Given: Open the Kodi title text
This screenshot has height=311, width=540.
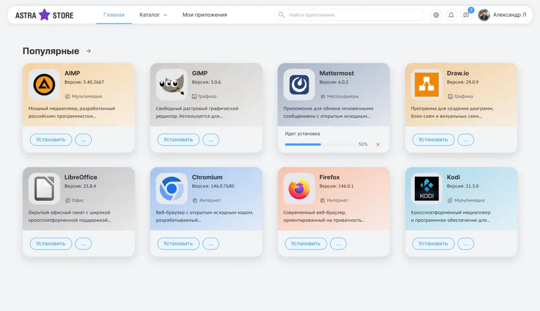Looking at the screenshot, I should pyautogui.click(x=454, y=177).
